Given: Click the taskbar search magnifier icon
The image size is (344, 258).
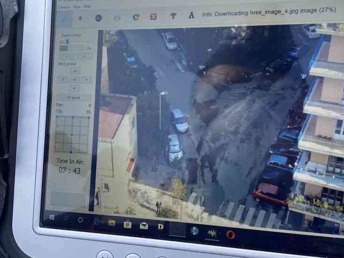Looking at the screenshot, I should tap(66, 218).
